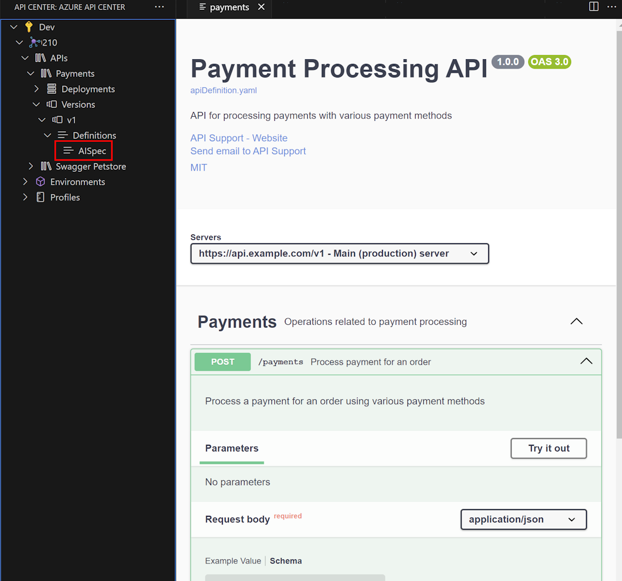Close the payments tab
This screenshot has width=622, height=581.
point(261,8)
